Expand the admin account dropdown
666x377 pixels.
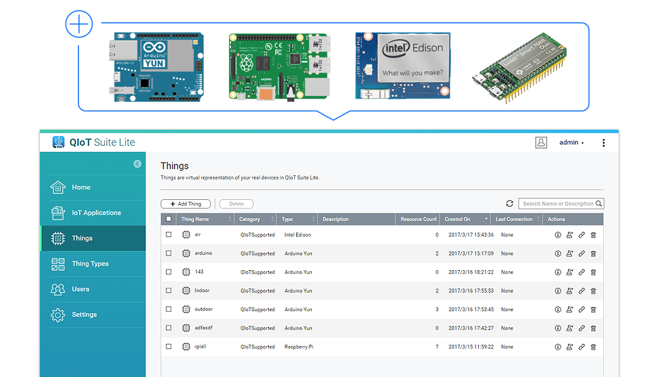pyautogui.click(x=571, y=142)
